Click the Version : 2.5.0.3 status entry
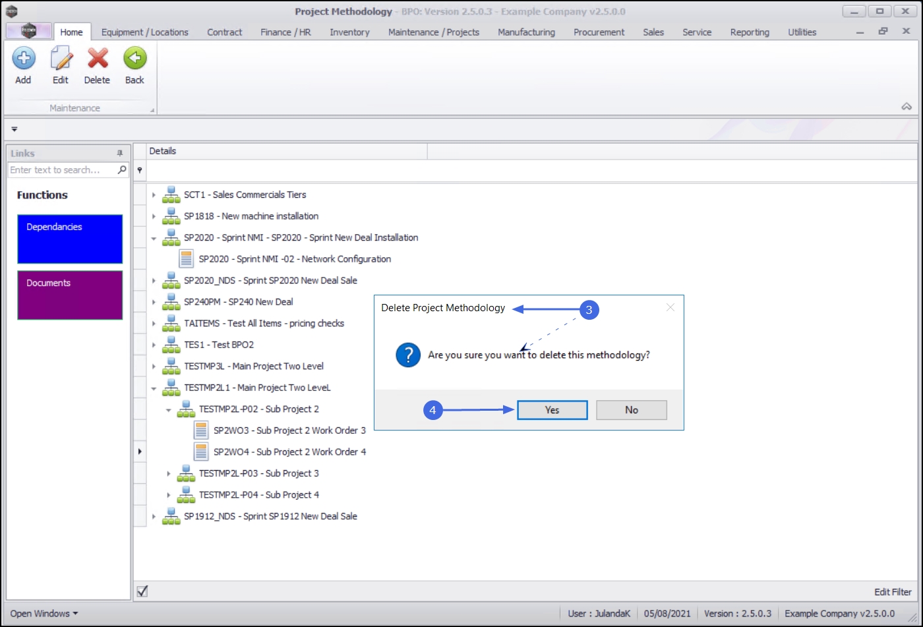This screenshot has width=923, height=627. [738, 613]
